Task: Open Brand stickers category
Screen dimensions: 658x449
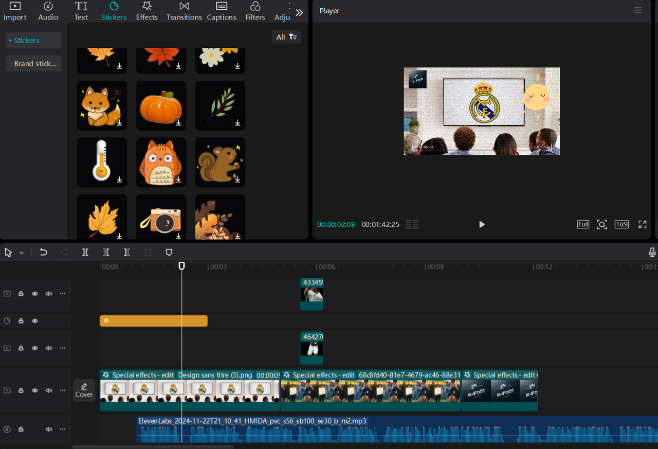Action: coord(33,64)
